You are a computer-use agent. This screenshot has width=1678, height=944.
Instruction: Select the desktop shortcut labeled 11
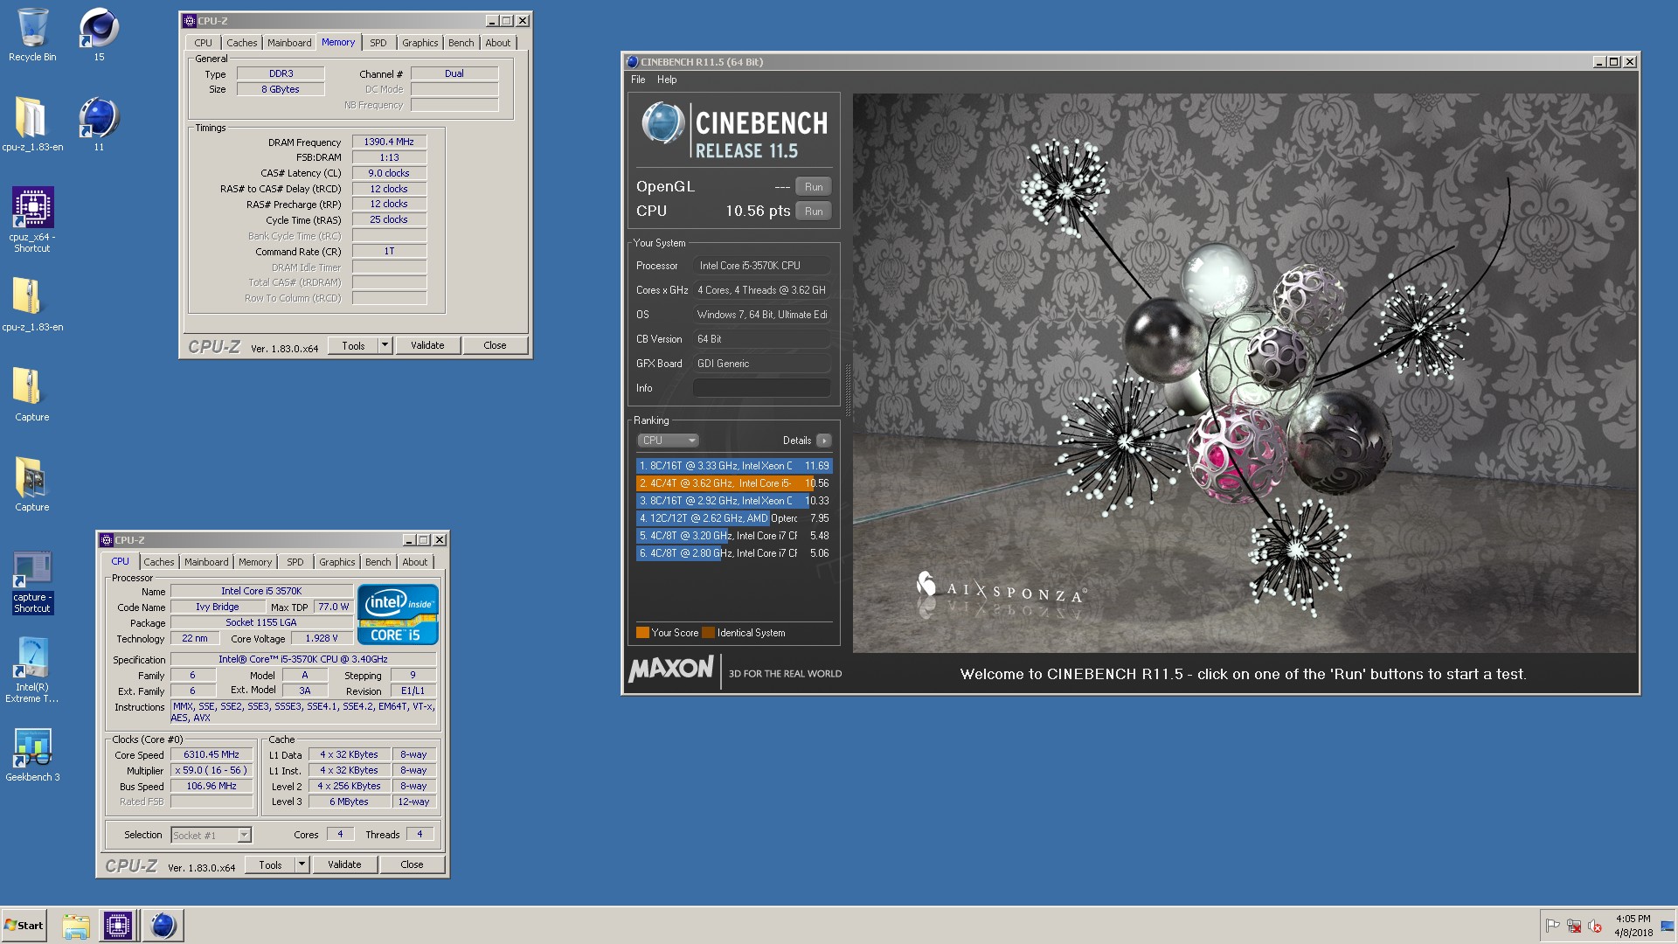tap(99, 125)
